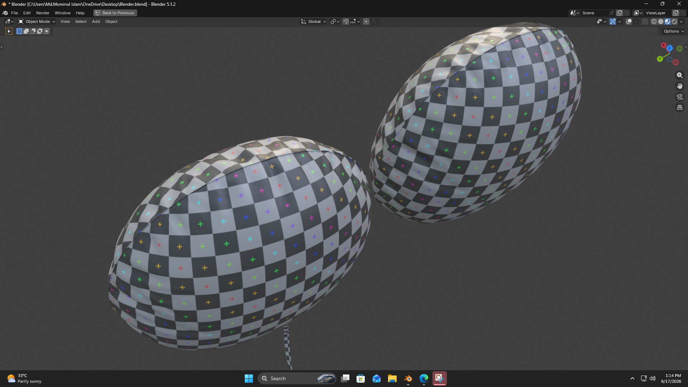Open object types visibility popover
The height and width of the screenshot is (387, 688).
click(x=601, y=21)
